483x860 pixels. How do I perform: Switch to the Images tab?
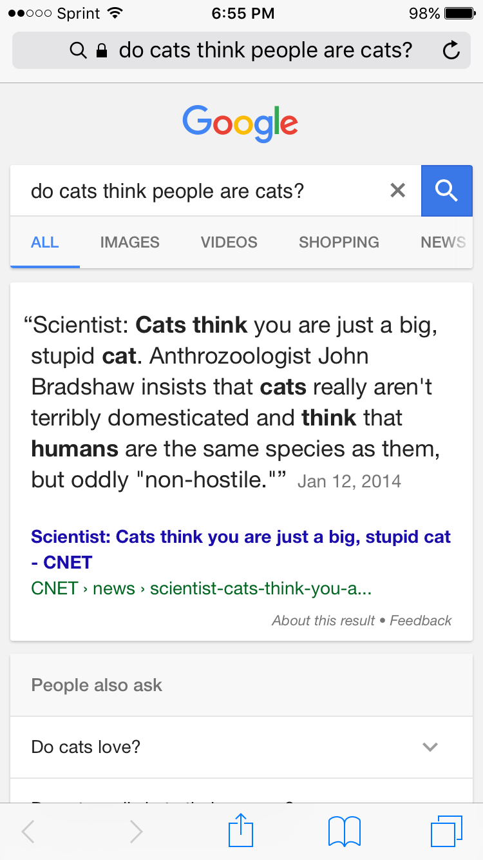coord(130,242)
